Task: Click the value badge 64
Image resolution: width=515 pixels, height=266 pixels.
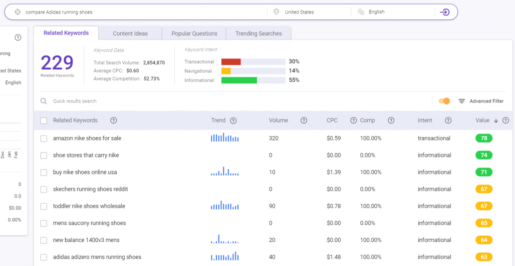Action: coord(484,240)
